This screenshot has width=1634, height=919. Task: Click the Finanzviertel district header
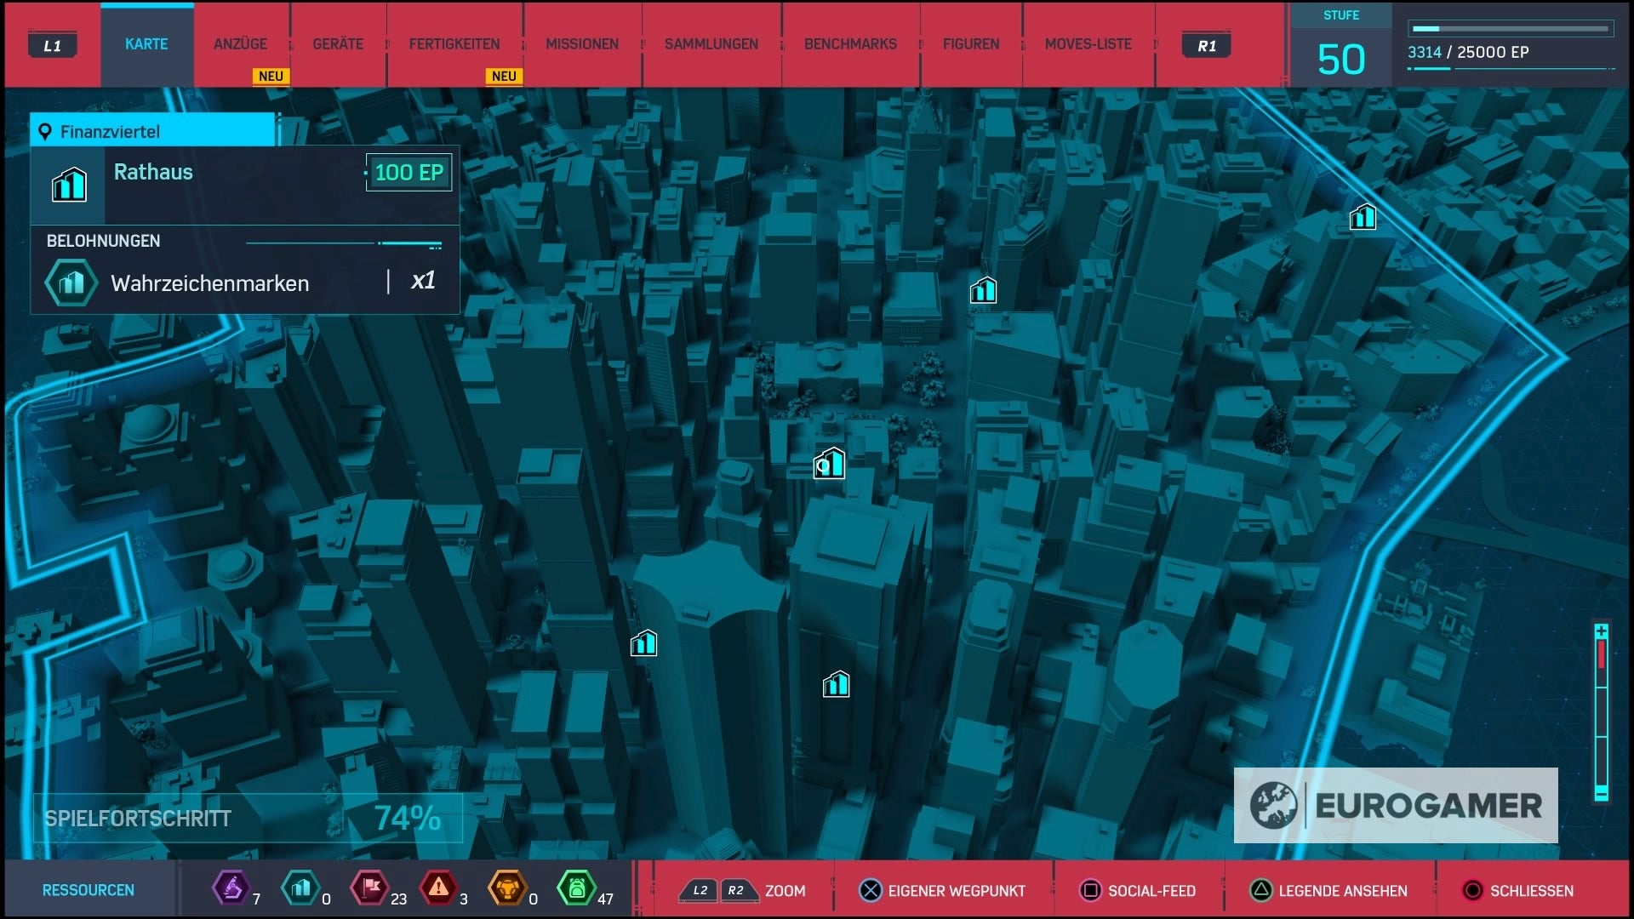click(x=153, y=130)
